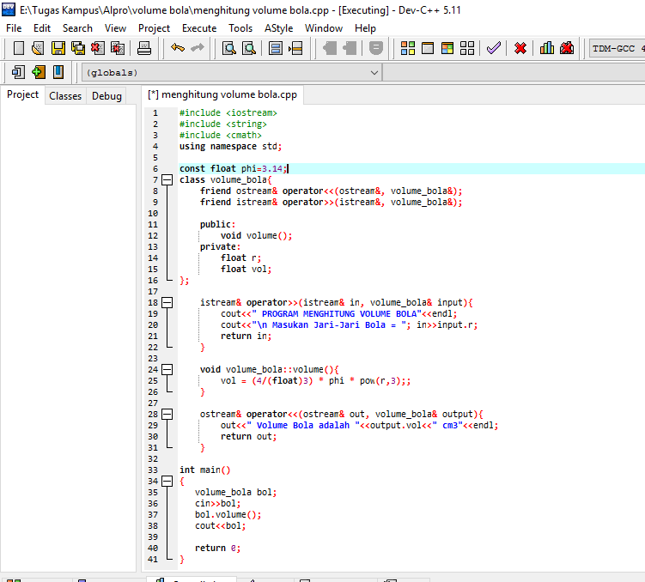Stop execution with the red X icon
The image size is (645, 582).
(x=520, y=48)
